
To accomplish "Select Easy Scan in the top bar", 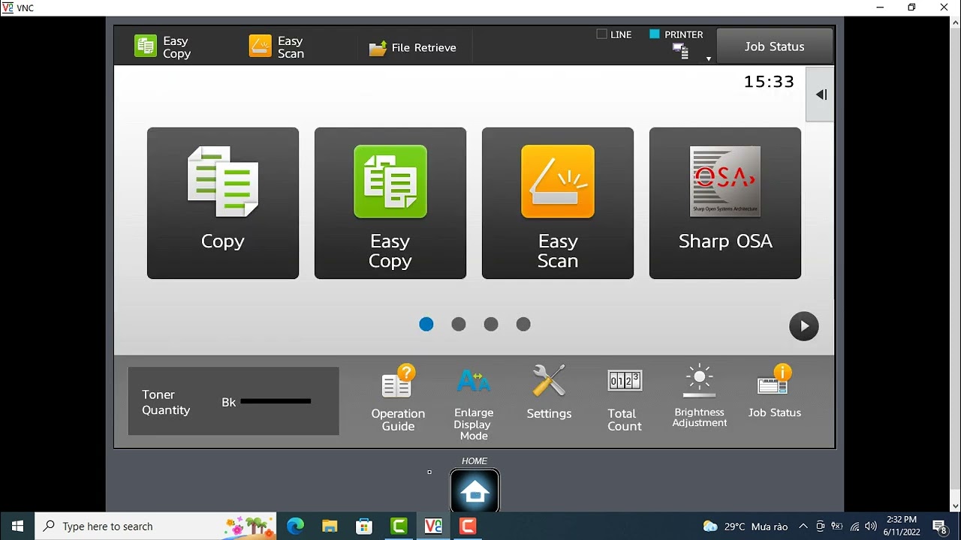I will [x=277, y=46].
